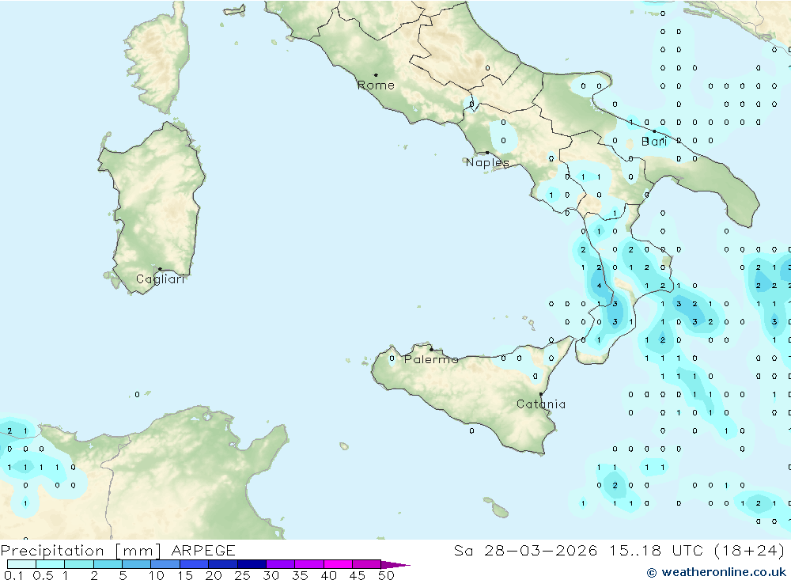Pick the 10–15 mm blue legend swatch
Image resolution: width=791 pixels, height=580 pixels.
(x=165, y=564)
